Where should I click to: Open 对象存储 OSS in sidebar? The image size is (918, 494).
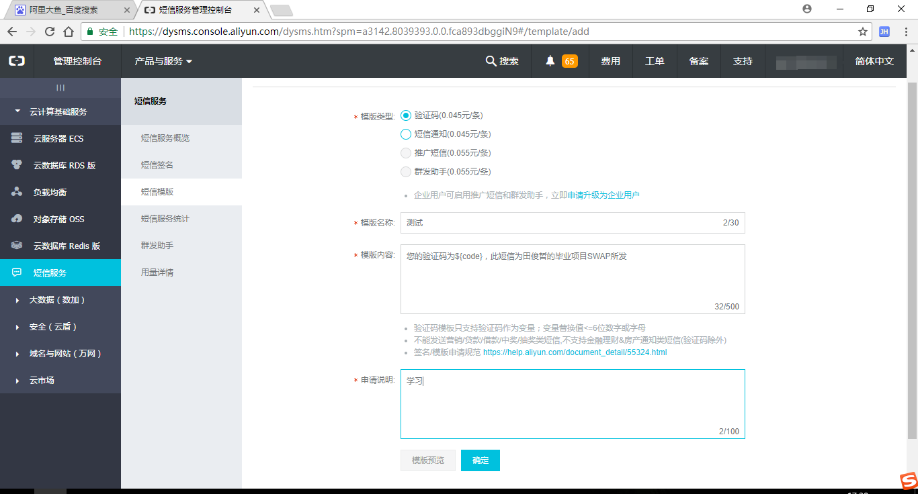[x=58, y=219]
